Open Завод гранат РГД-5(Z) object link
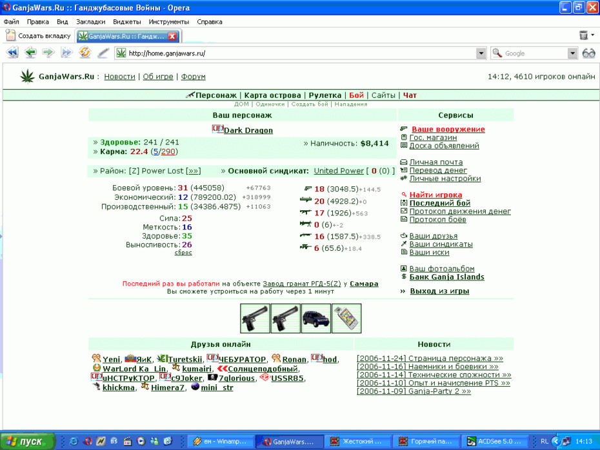Viewport: 600px width, 450px height. coord(301,284)
